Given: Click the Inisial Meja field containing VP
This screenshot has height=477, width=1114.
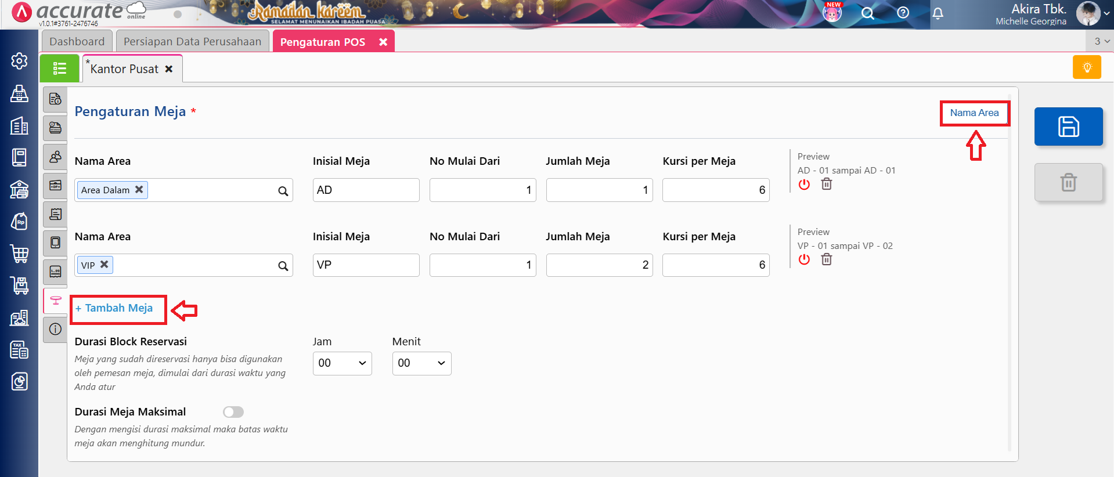Looking at the screenshot, I should point(366,265).
